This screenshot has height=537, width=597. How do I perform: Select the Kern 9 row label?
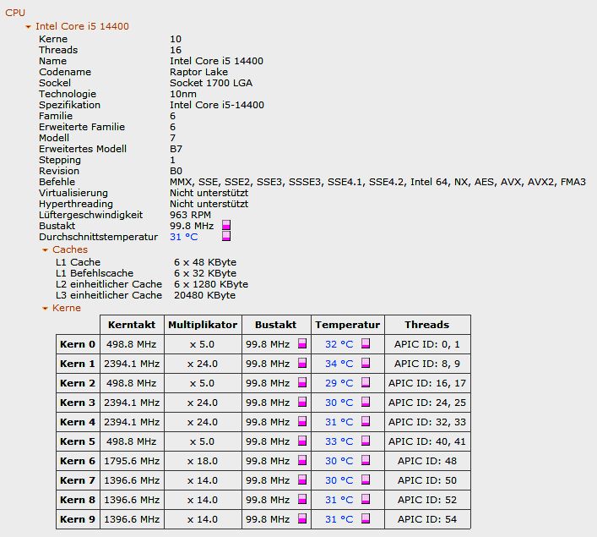[78, 519]
